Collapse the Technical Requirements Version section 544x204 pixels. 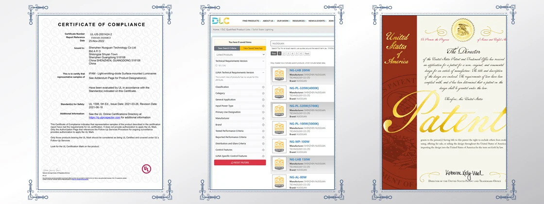tap(263, 61)
